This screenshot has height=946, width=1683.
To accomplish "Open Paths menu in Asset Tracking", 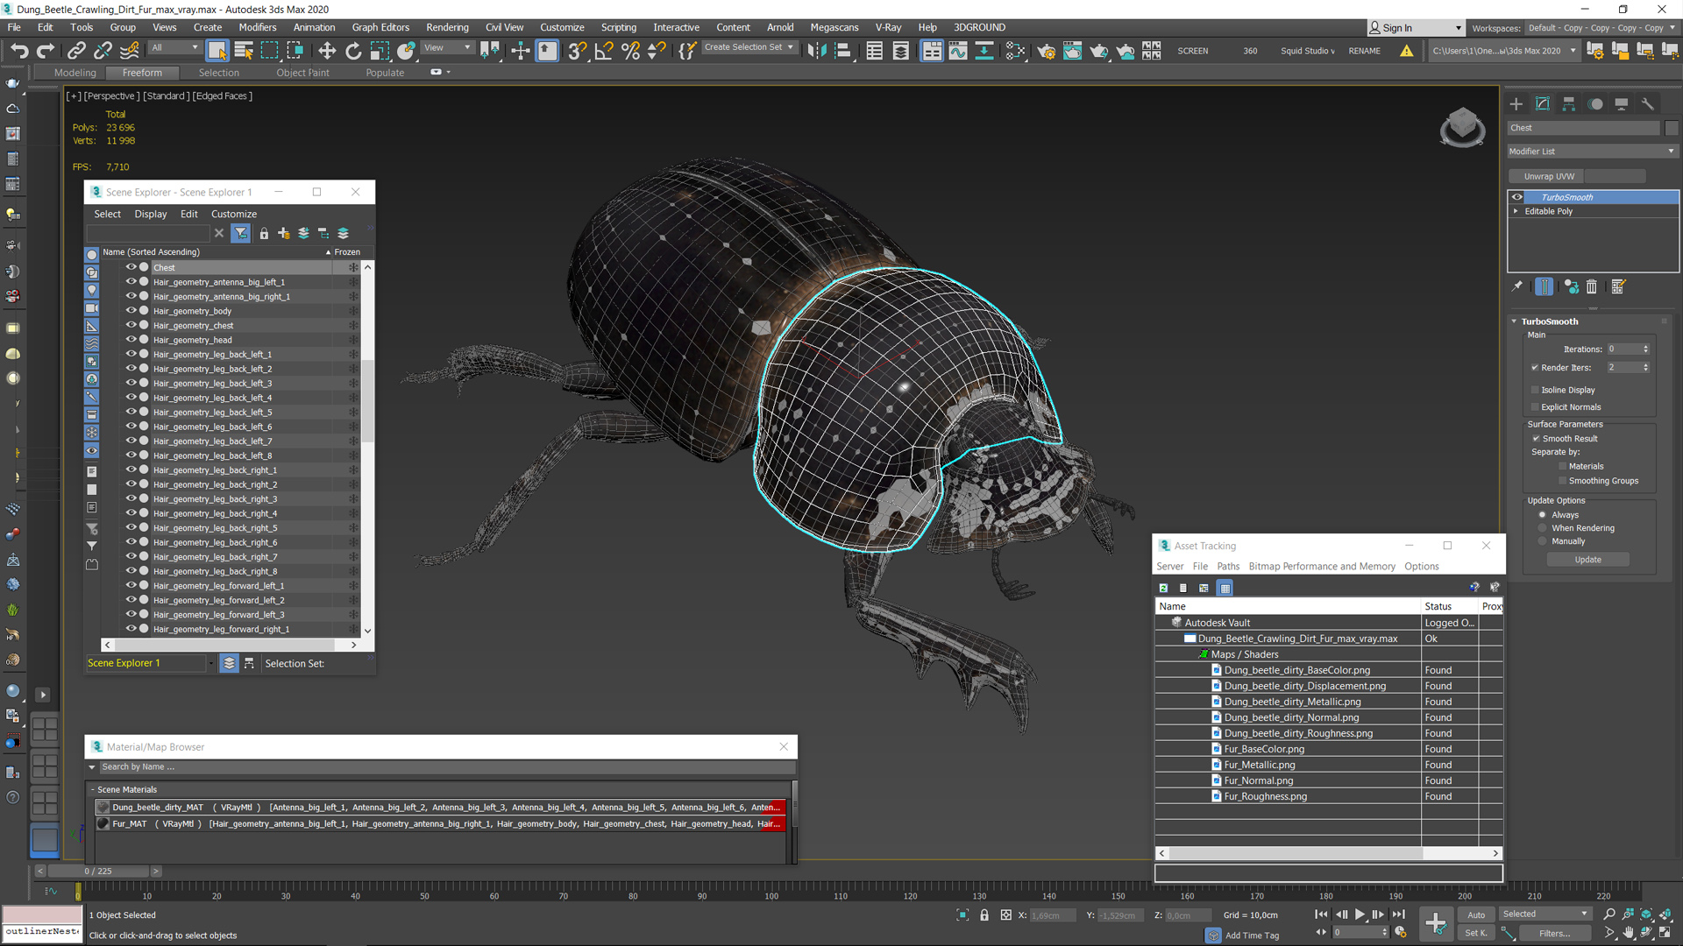I will (x=1228, y=567).
